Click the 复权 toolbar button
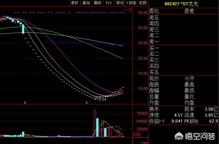The width and height of the screenshot is (219, 144). (75, 3)
